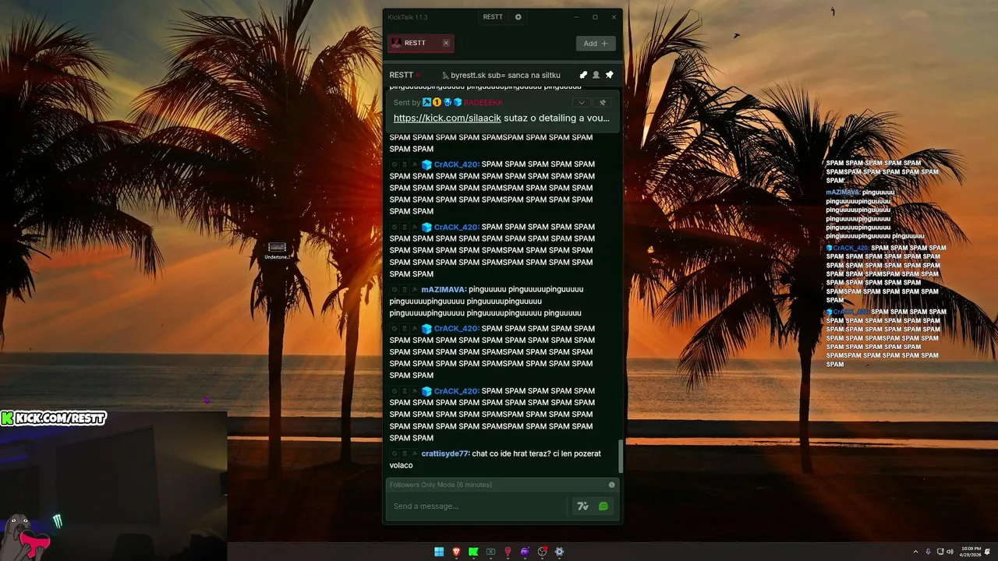The image size is (998, 561).
Task: Click the RESTT channel name in chat header
Action: point(402,75)
